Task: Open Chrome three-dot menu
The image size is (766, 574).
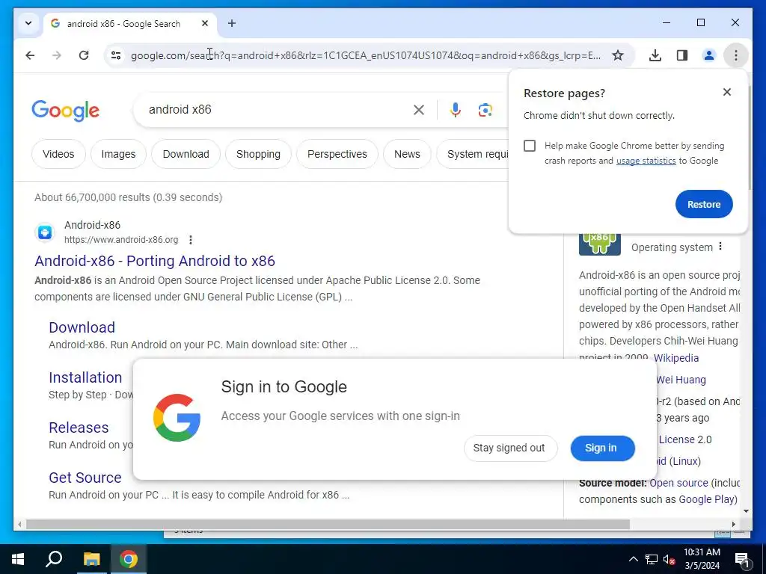Action: point(736,55)
